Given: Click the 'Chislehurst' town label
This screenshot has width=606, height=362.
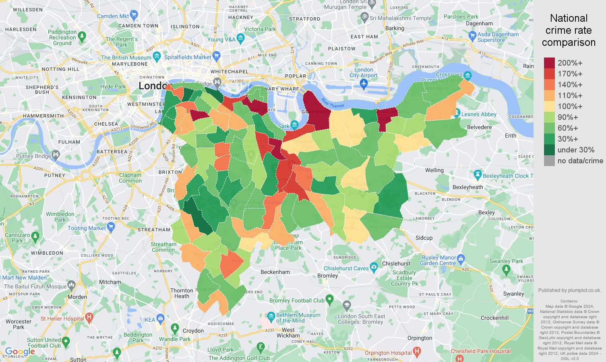Looking at the screenshot, I should 396,263.
